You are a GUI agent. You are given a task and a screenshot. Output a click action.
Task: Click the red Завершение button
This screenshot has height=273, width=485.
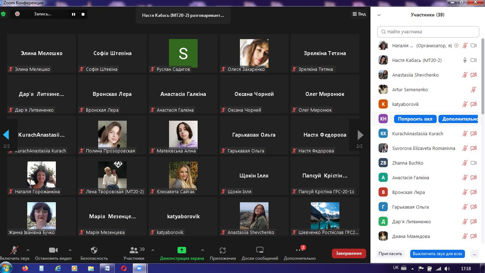[349, 253]
